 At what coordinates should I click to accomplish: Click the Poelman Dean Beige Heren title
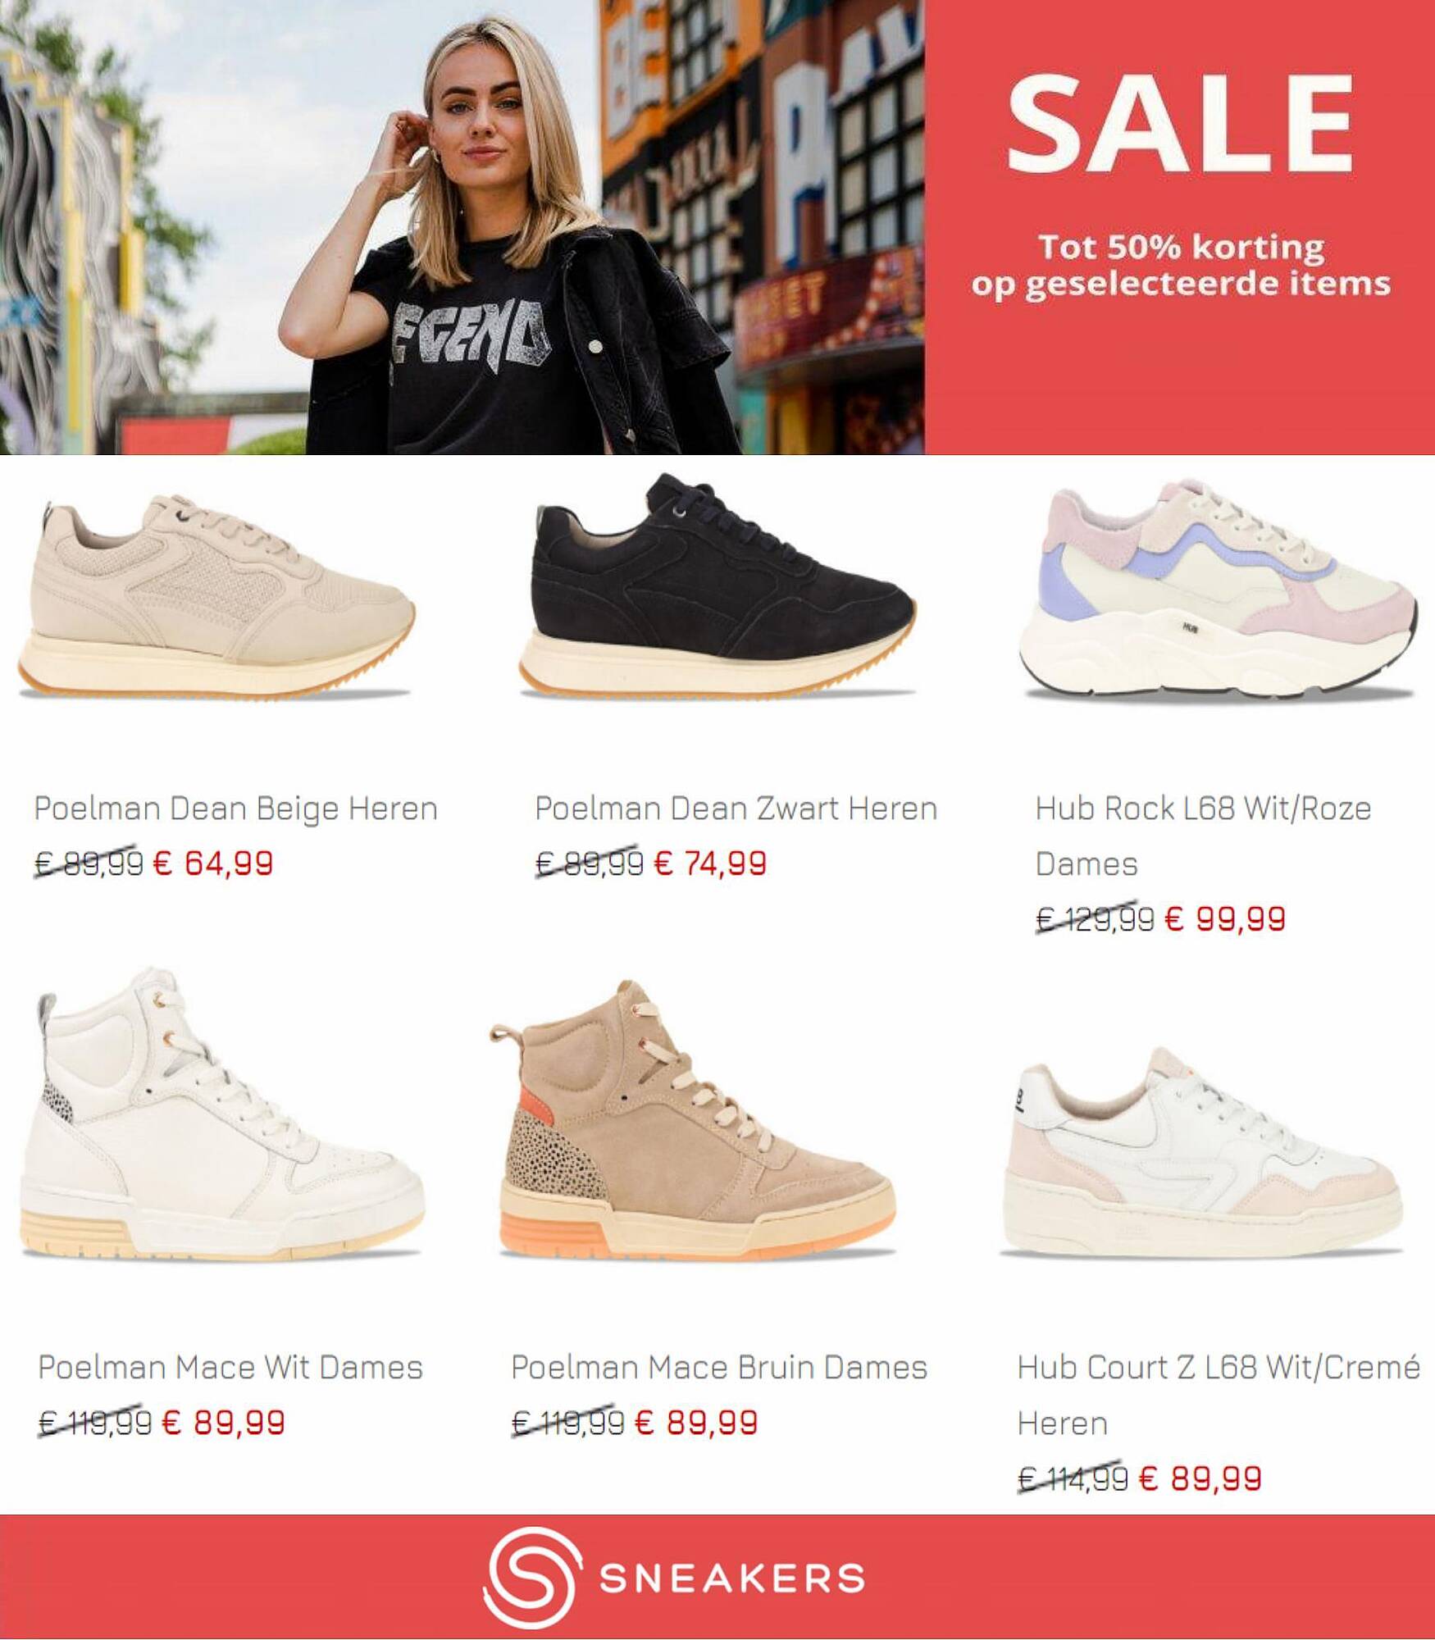[235, 809]
